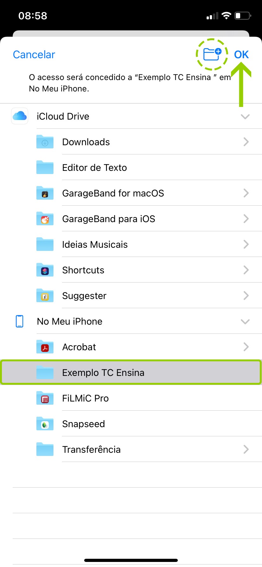Viewport: 262px width, 567px height.
Task: Expand the Transferência folder chevron
Action: (246, 449)
